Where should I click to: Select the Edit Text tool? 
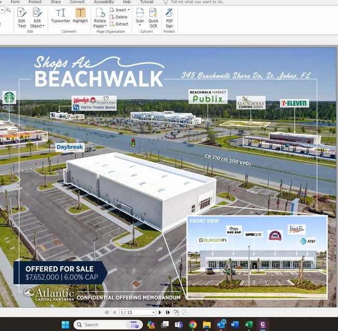pyautogui.click(x=22, y=17)
